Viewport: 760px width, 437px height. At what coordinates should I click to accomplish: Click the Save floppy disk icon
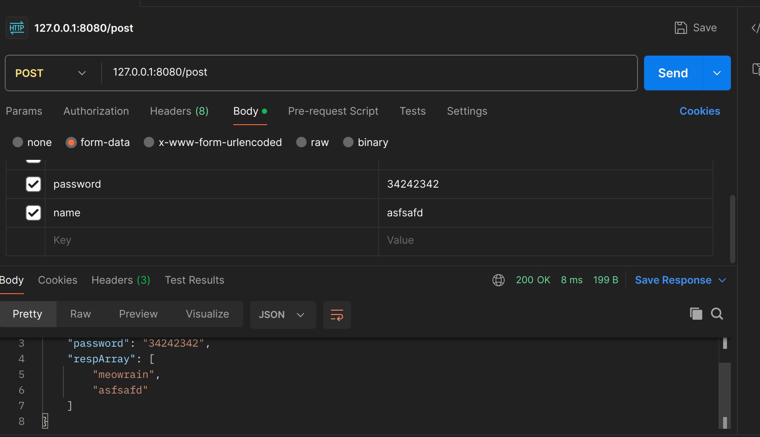681,28
